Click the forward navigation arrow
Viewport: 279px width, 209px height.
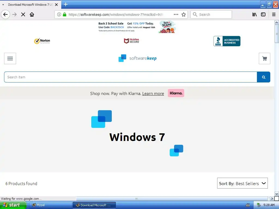(14, 15)
